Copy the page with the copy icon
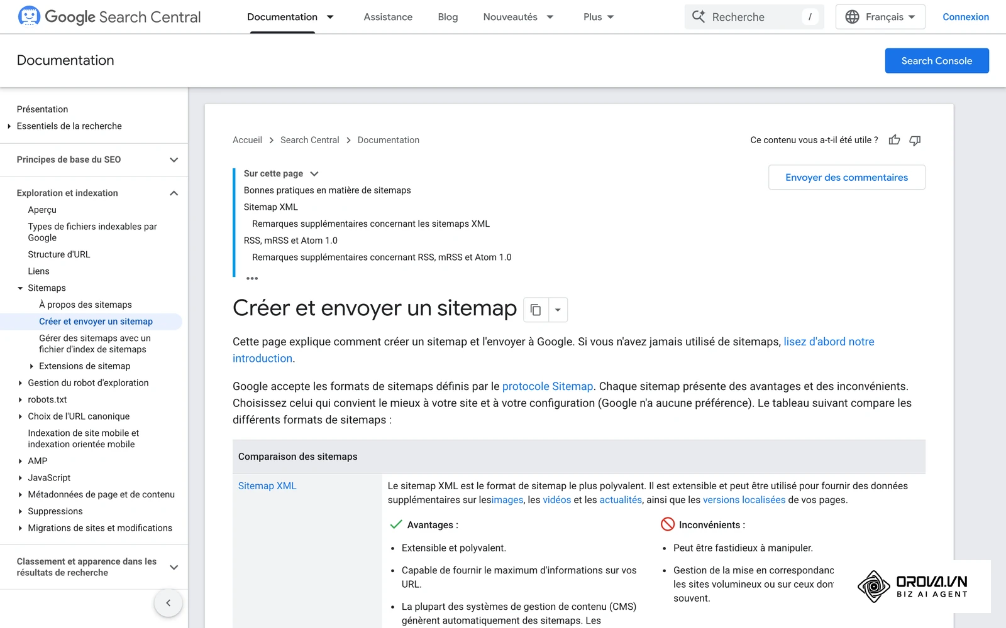 536,310
